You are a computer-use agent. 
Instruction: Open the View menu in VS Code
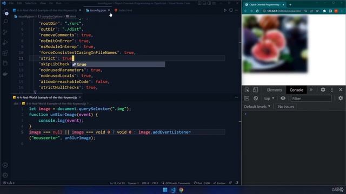[43, 3]
